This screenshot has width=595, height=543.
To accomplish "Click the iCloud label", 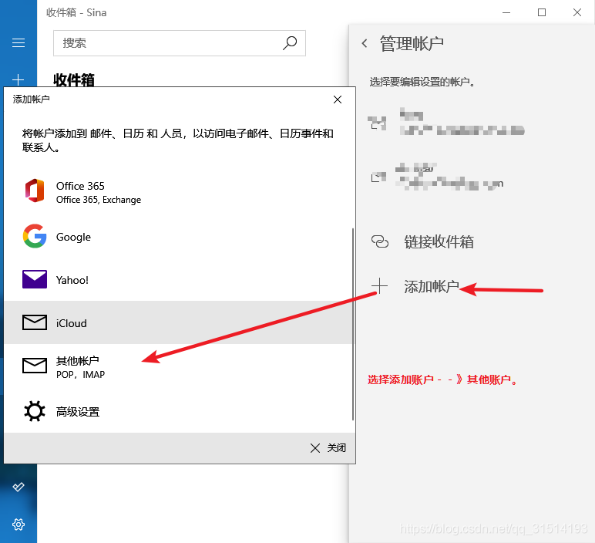I will tap(72, 323).
